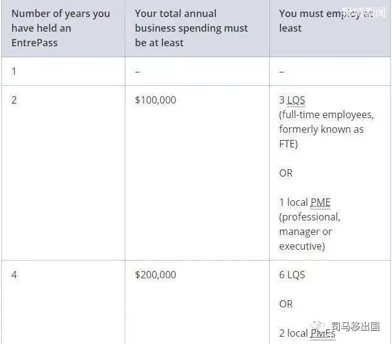Screen dimensions: 392x344
Task: Click the first OR between LQS and PME
Action: pyautogui.click(x=285, y=173)
